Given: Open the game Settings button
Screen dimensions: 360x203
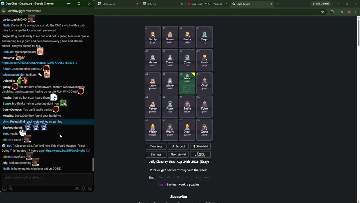Looking at the screenshot, I should [156, 155].
